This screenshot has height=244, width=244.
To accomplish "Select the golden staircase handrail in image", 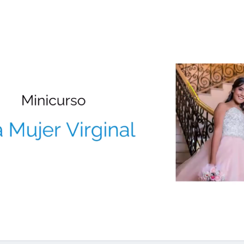I will pos(202,99).
